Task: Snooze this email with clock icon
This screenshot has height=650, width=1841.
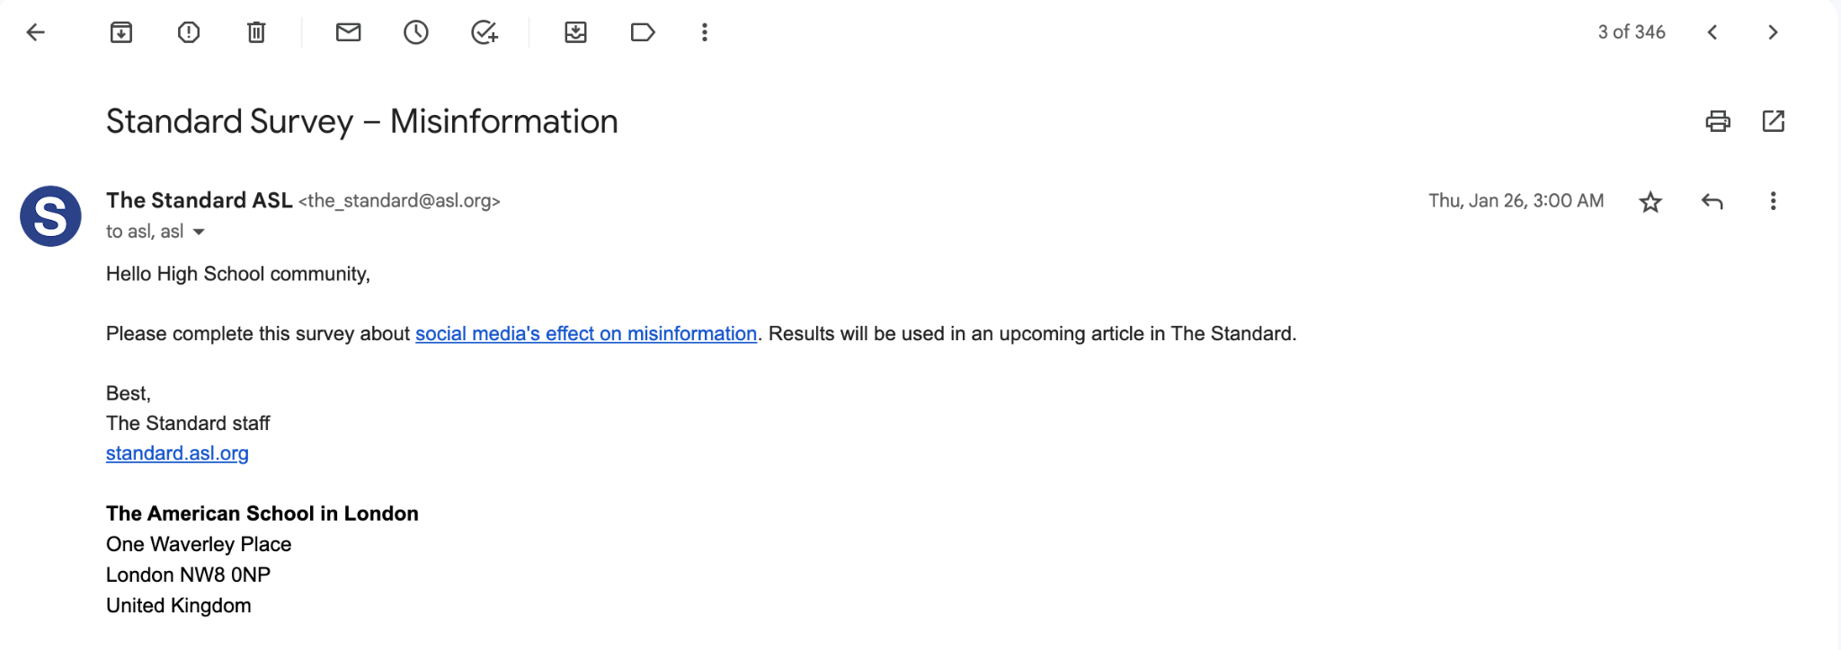Action: tap(415, 32)
